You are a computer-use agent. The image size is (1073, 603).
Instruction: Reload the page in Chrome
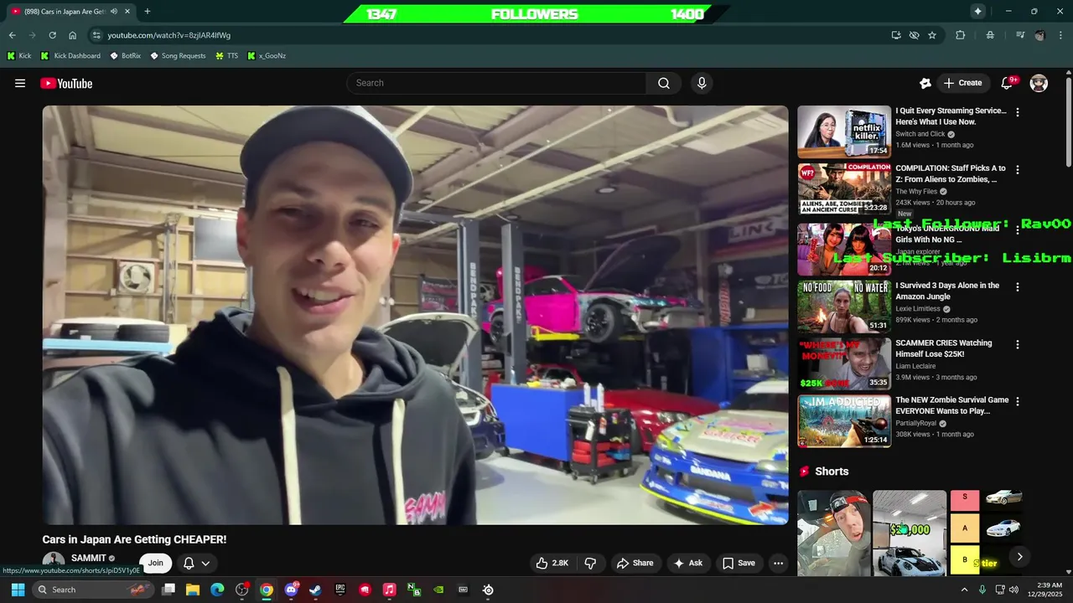52,35
